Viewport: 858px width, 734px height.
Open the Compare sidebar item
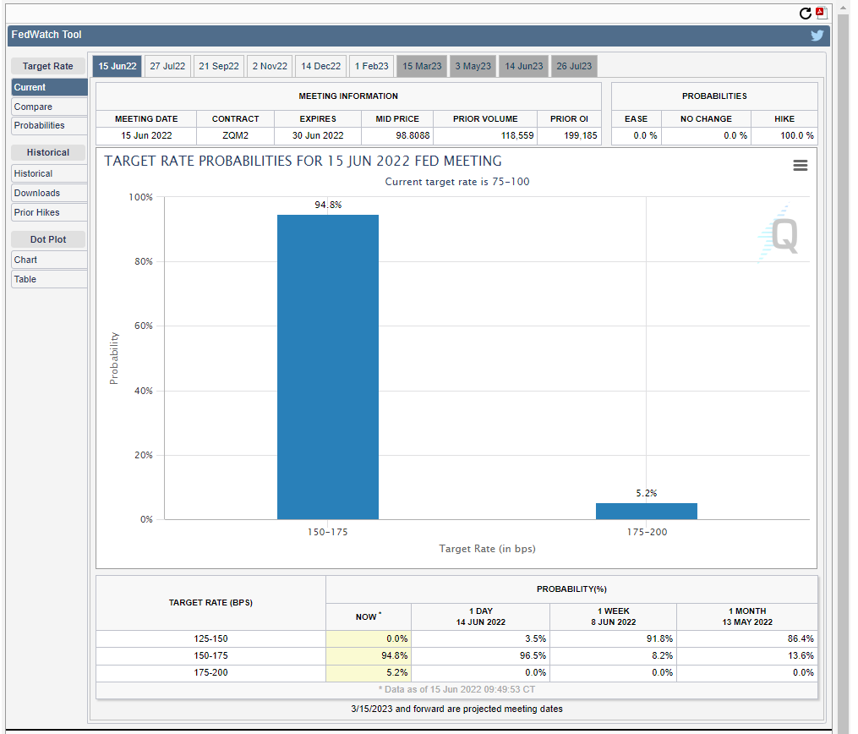pyautogui.click(x=49, y=107)
